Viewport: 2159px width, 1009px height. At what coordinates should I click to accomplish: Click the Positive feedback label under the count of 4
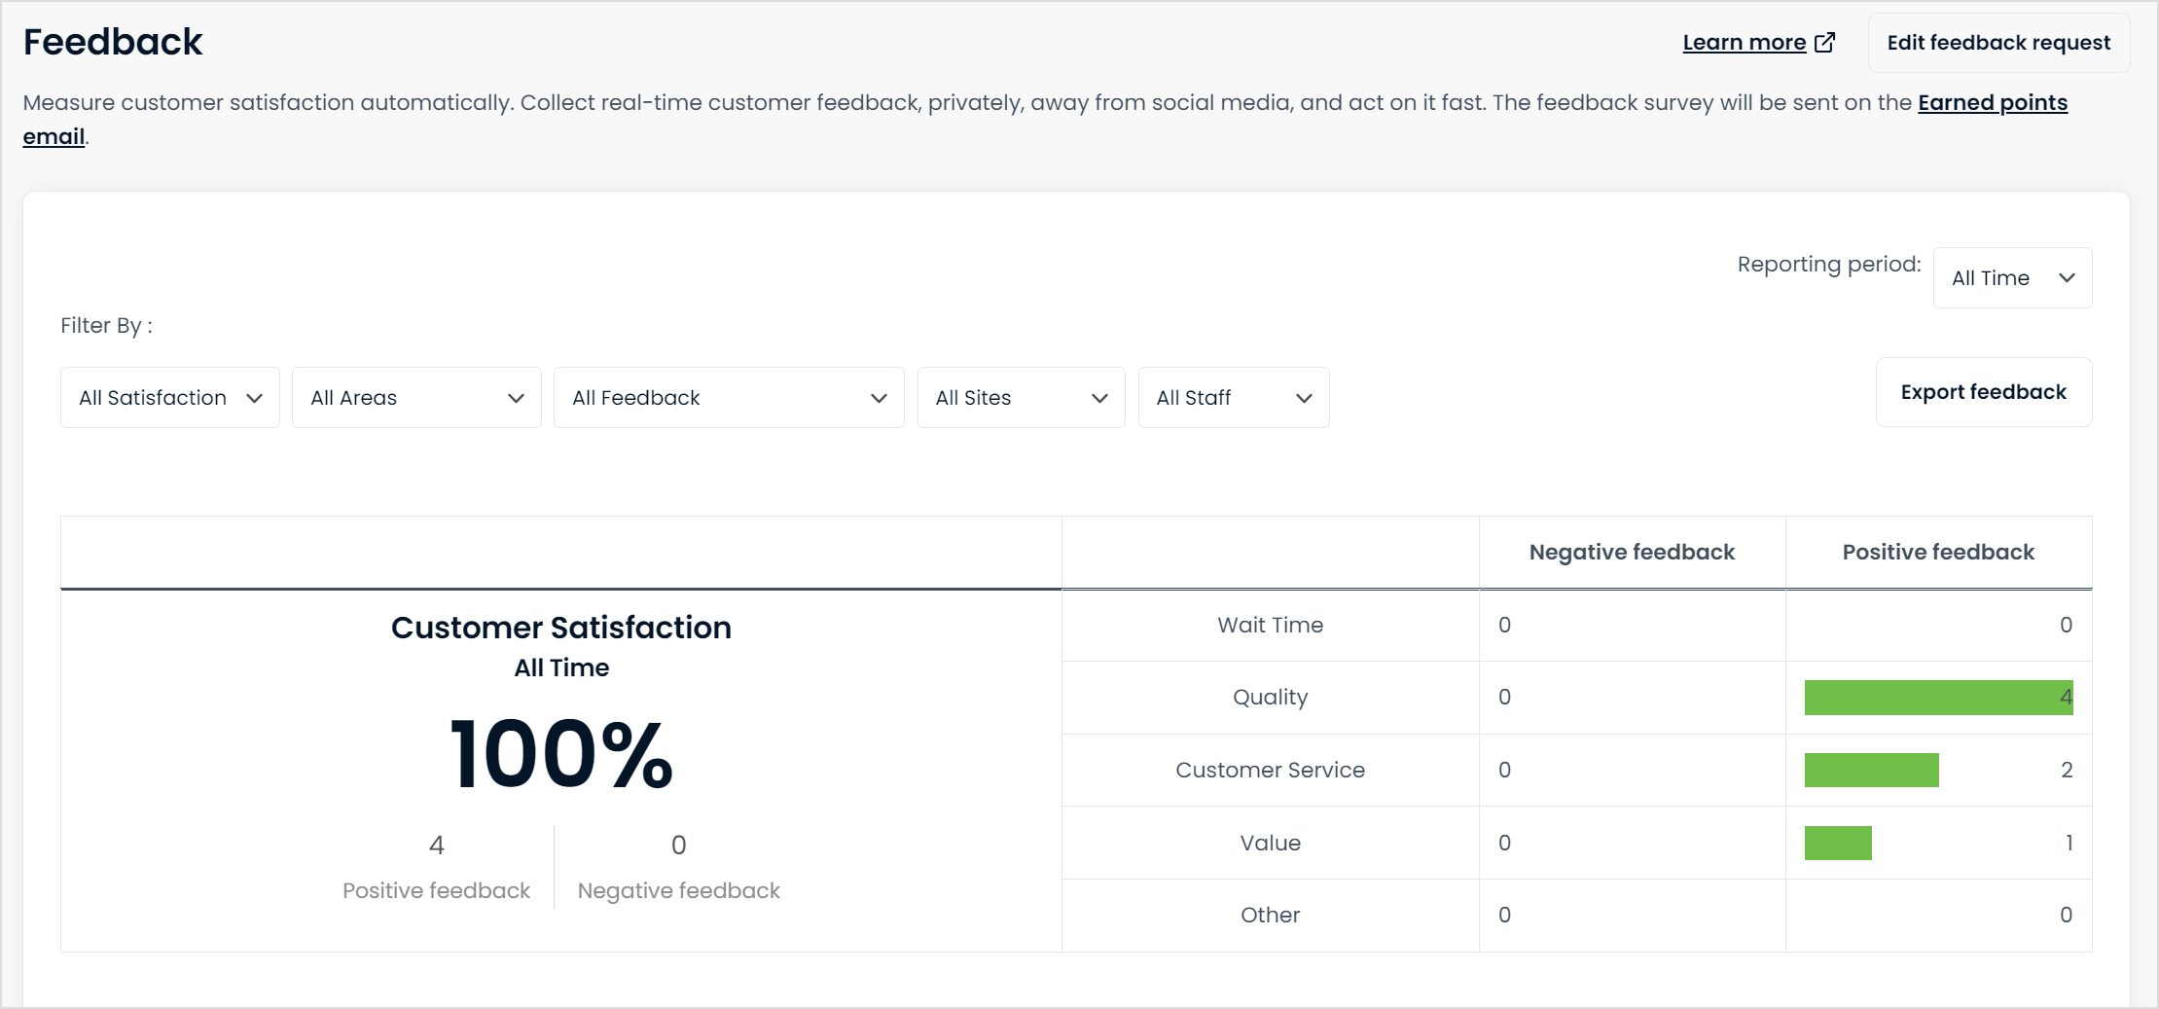coord(436,891)
